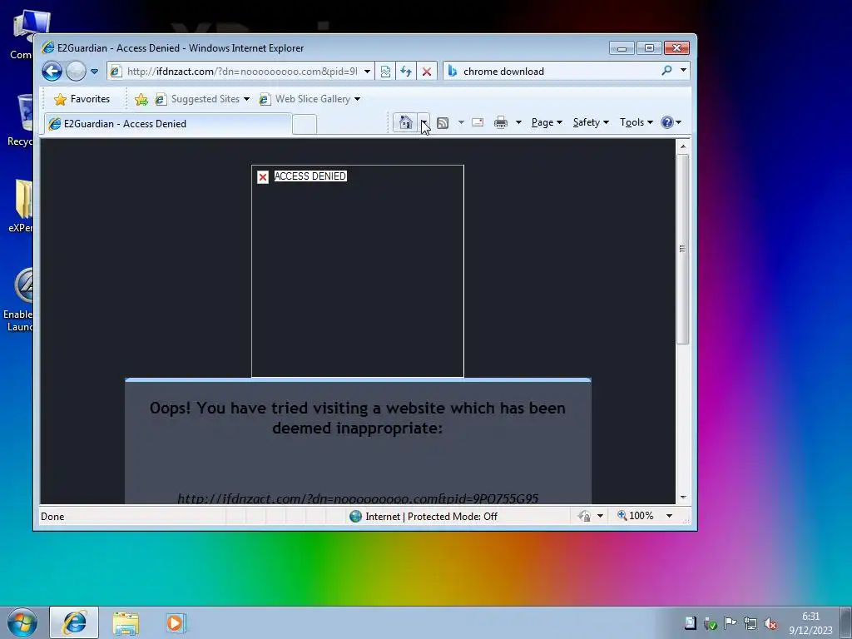Click the Internet zone globe icon
Image resolution: width=852 pixels, height=639 pixels.
click(356, 516)
